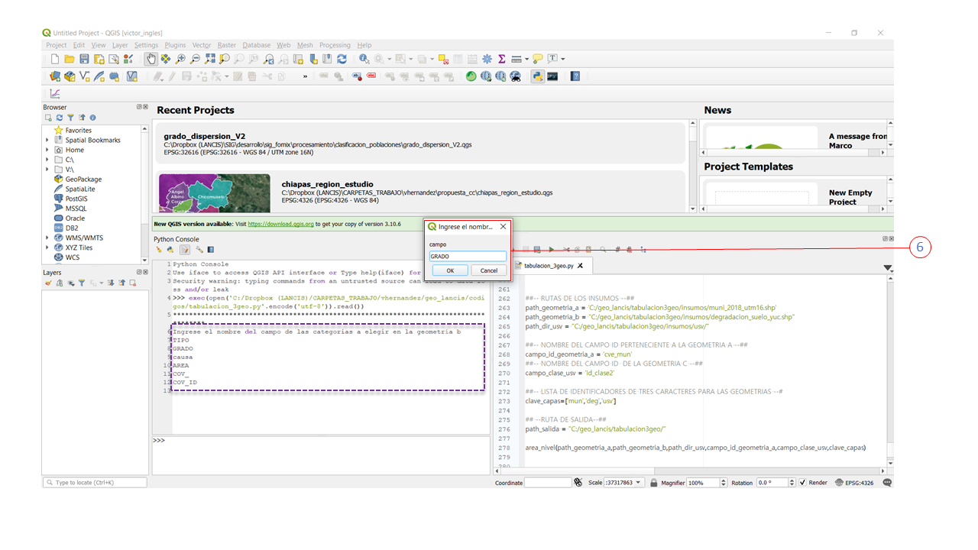
Task: Clear the Python console with the broom icon
Action: (x=159, y=250)
